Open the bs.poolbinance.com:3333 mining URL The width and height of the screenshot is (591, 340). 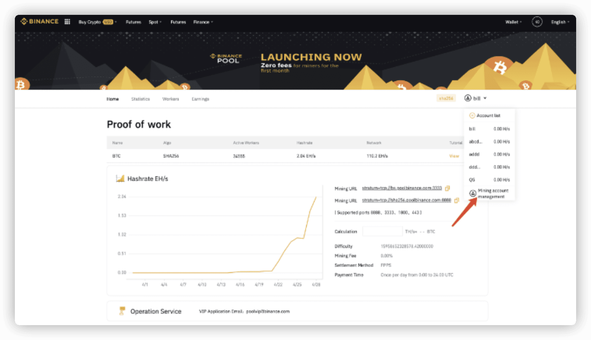point(402,188)
